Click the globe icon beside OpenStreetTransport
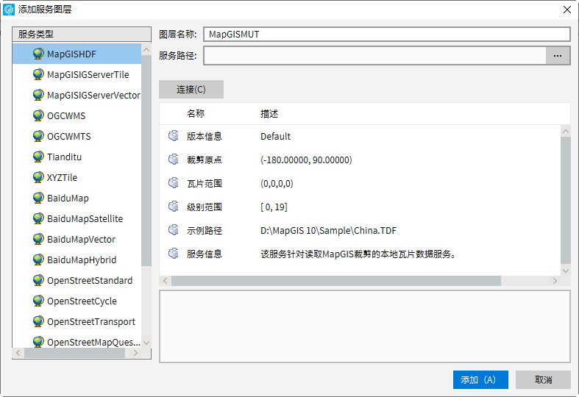The image size is (579, 397). point(38,322)
